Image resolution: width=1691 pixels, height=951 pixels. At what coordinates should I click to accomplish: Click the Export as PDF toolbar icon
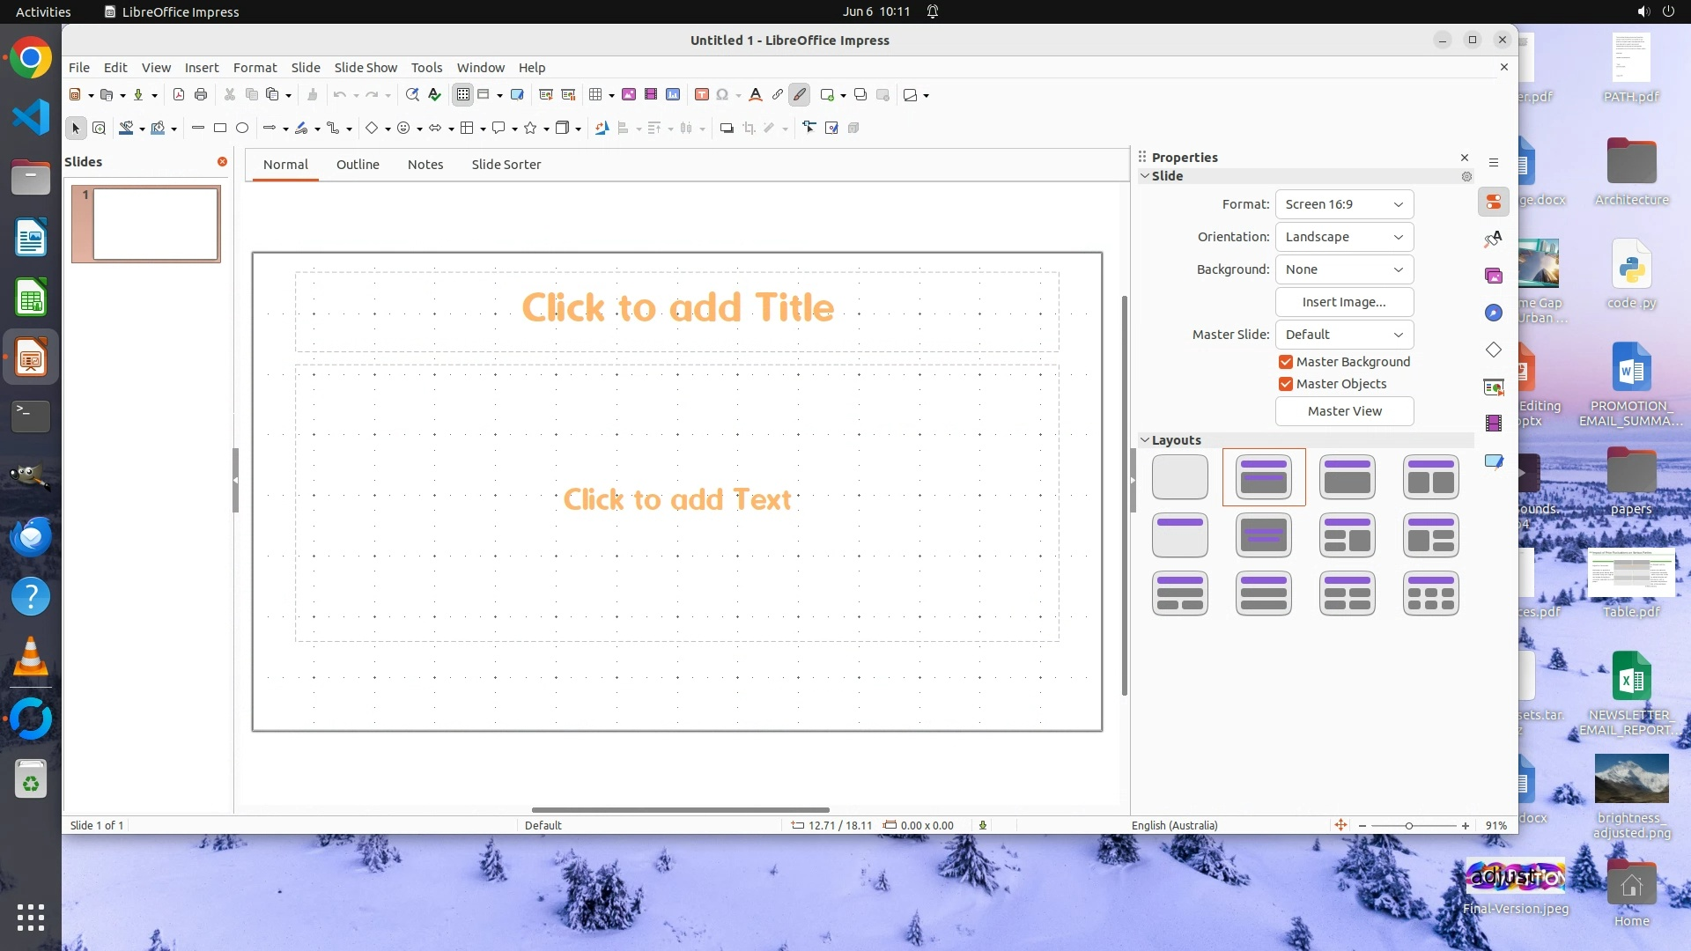pyautogui.click(x=179, y=95)
